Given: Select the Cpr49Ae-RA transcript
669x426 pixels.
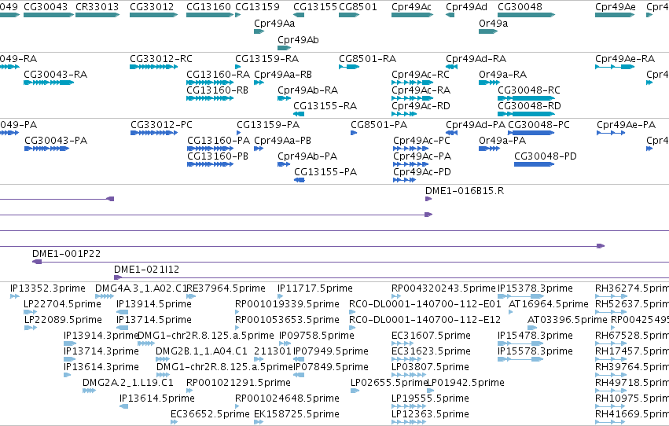Looking at the screenshot, I should tap(615, 67).
